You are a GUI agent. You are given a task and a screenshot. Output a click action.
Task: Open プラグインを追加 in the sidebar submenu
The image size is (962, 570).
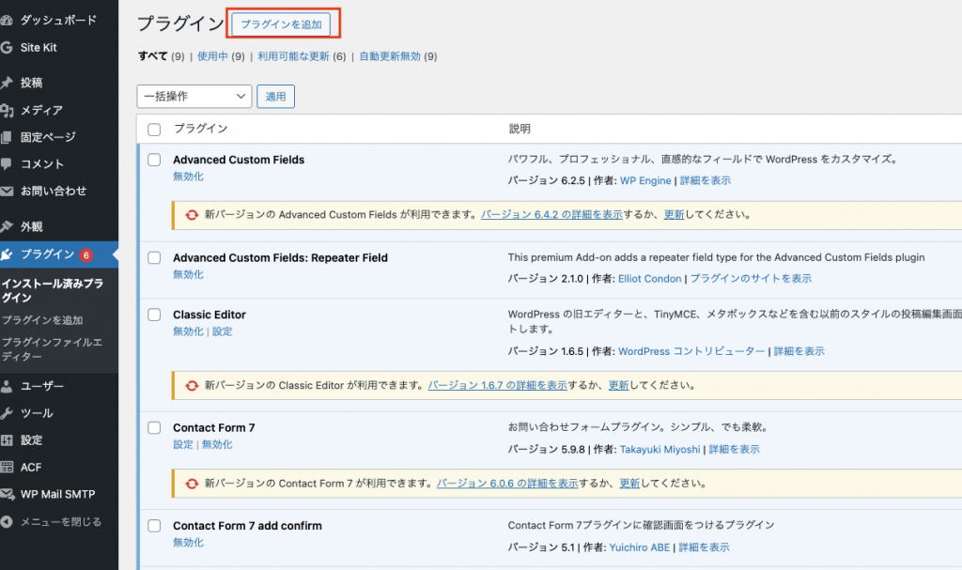pyautogui.click(x=41, y=319)
